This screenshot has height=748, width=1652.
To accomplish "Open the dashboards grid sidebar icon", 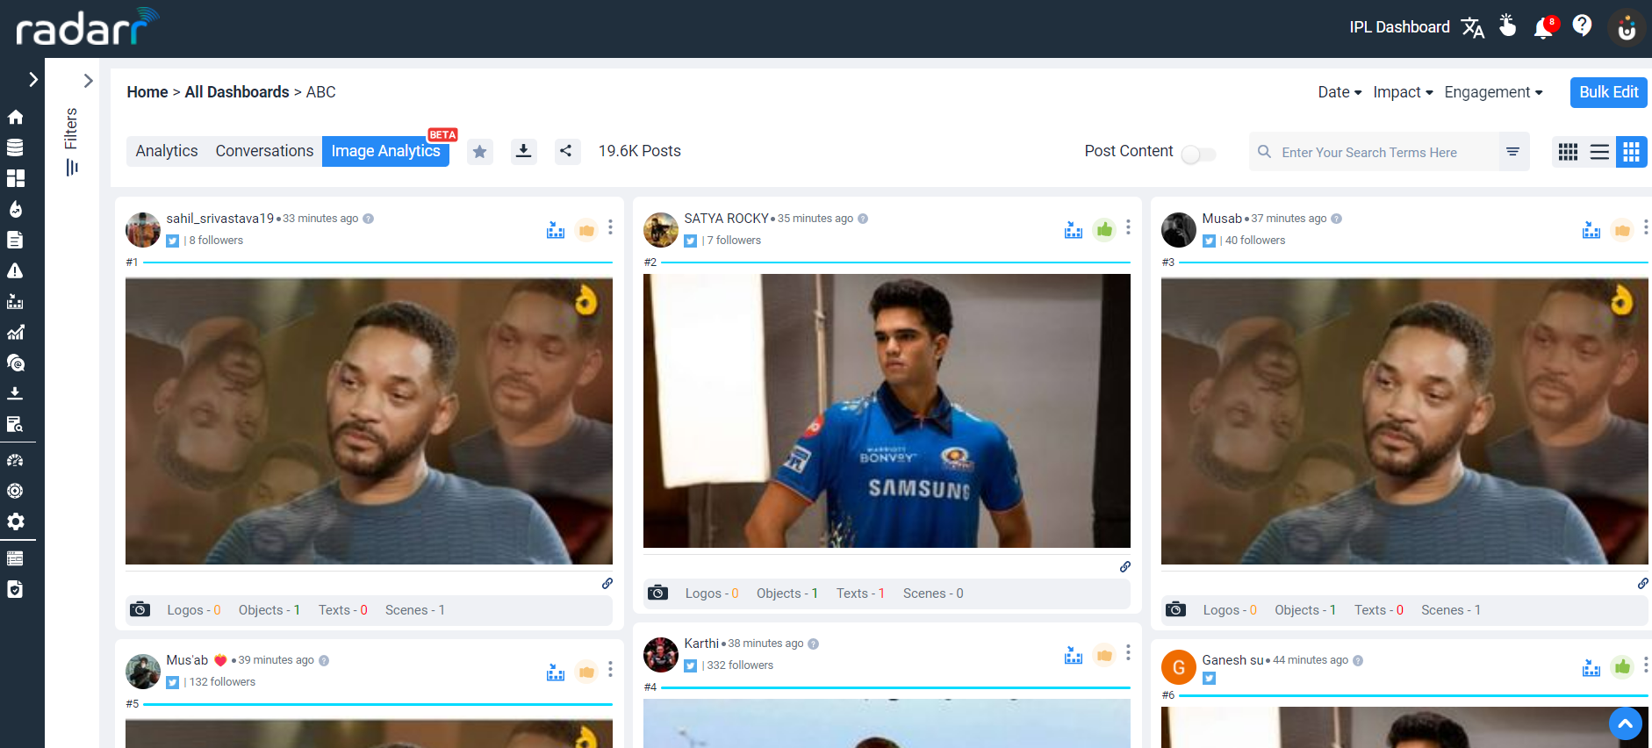I will (15, 178).
